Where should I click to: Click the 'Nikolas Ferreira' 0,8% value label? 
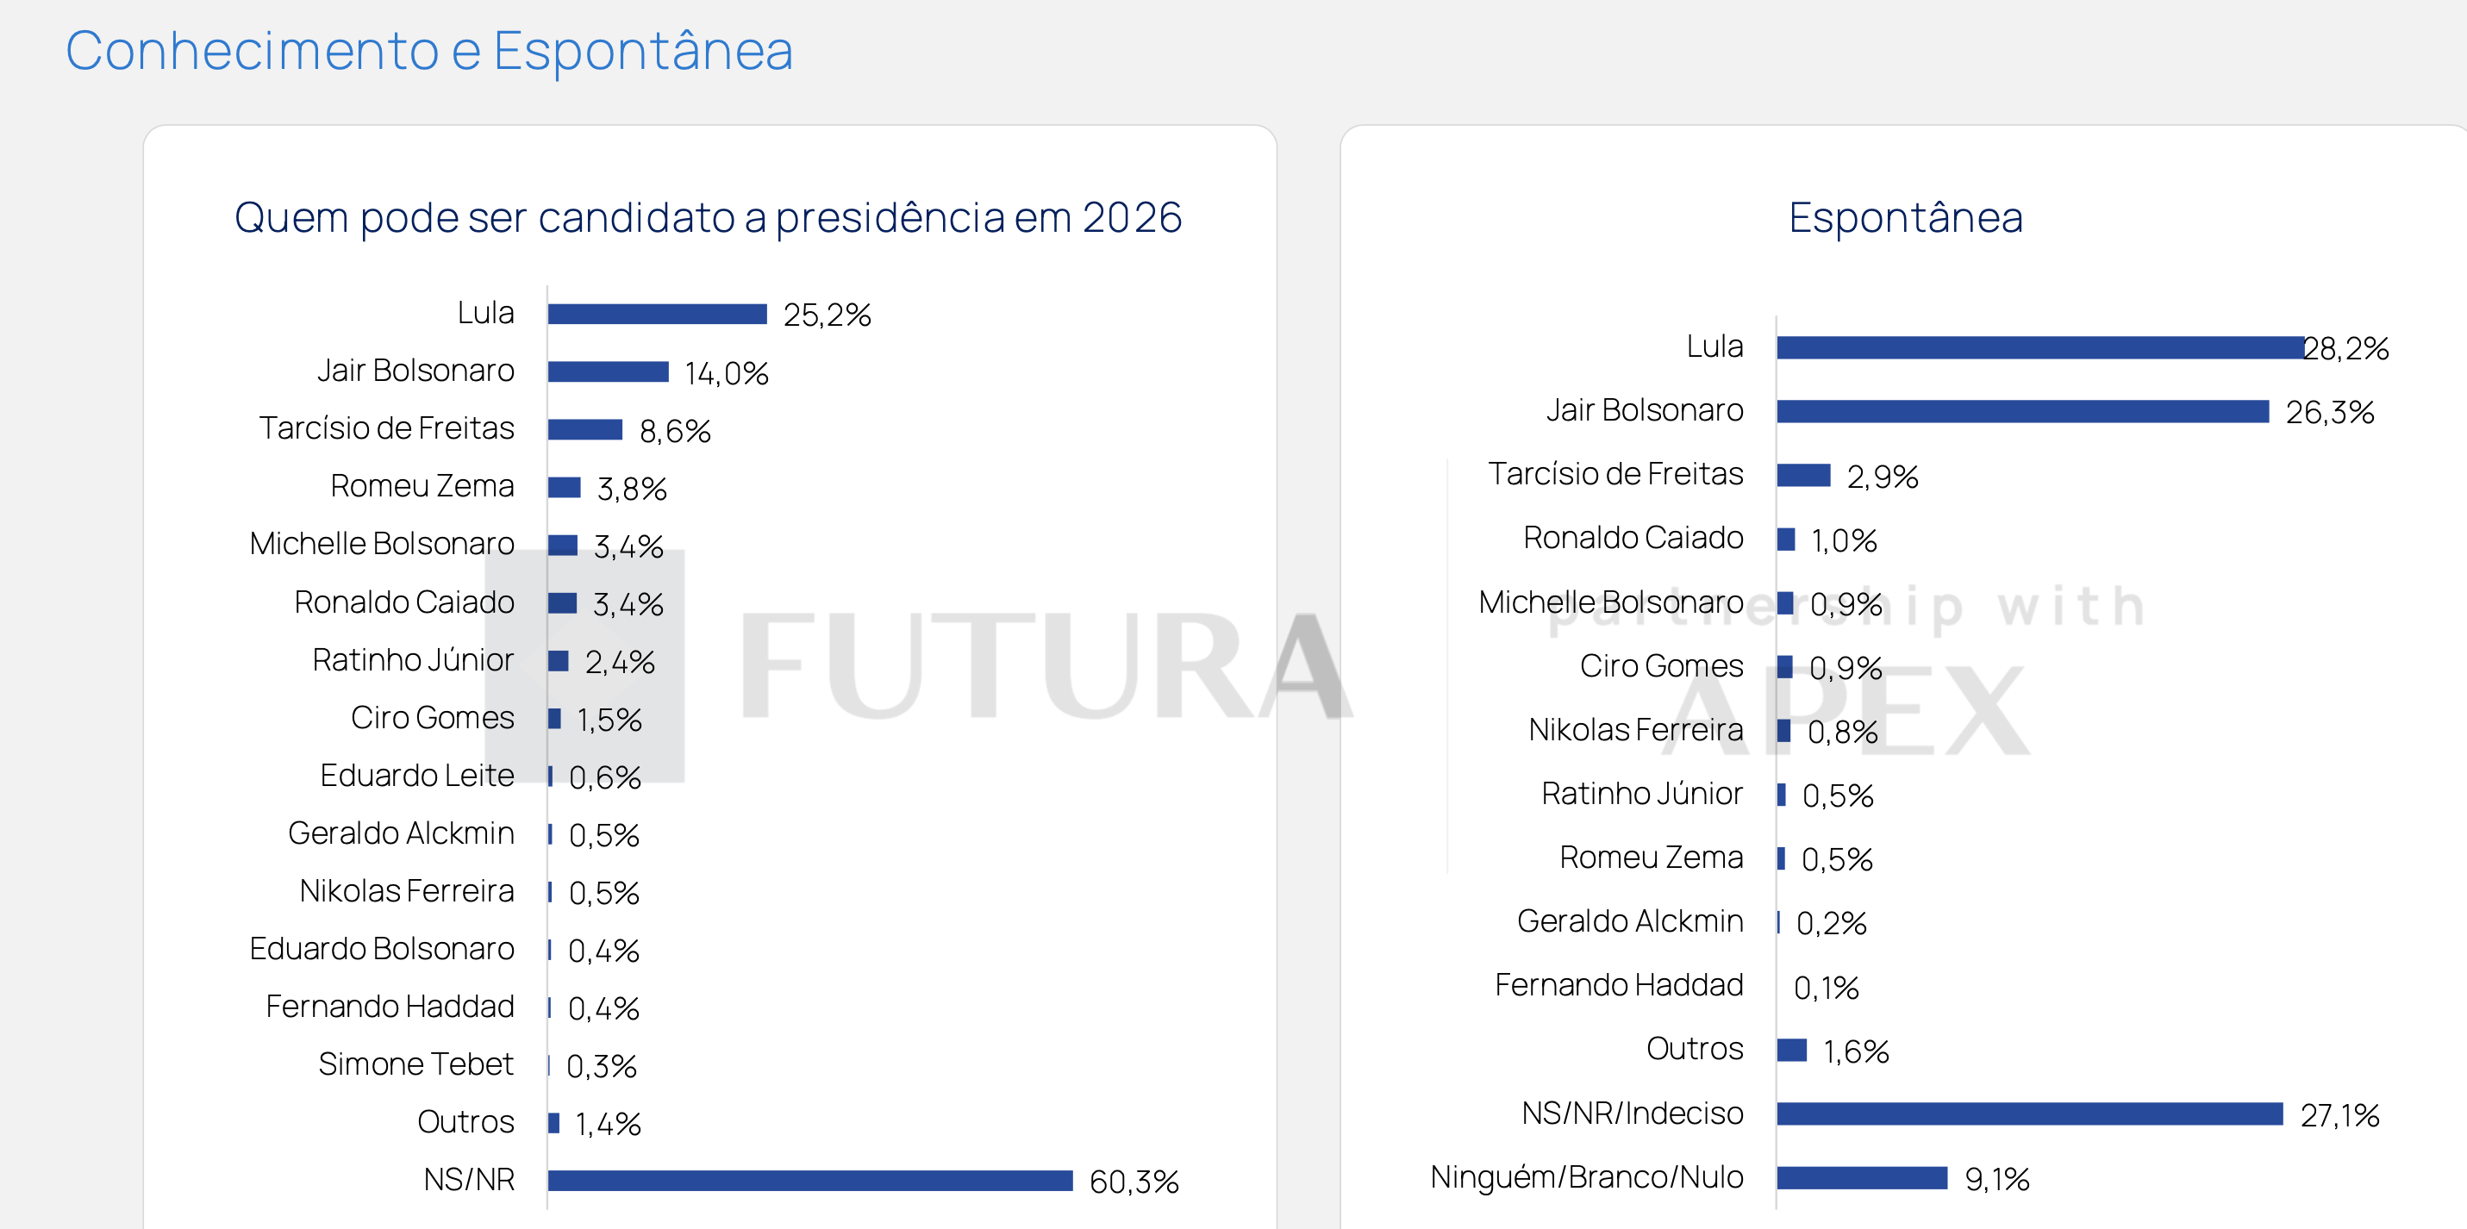click(1842, 732)
